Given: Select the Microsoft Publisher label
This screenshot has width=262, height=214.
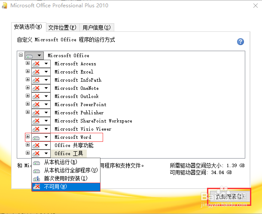Looking at the screenshot, I should tap(79, 113).
